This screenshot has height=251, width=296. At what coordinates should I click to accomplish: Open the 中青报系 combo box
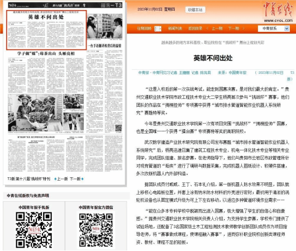[274, 29]
